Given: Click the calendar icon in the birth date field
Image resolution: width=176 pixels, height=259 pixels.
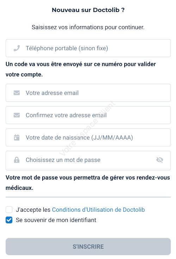Looking at the screenshot, I should tap(17, 137).
